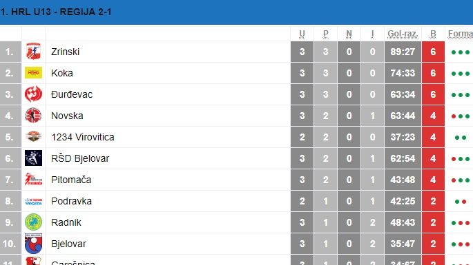Viewport: 473px width, 265px height.
Task: Click the Bjelovar club crest icon
Action: point(33,244)
